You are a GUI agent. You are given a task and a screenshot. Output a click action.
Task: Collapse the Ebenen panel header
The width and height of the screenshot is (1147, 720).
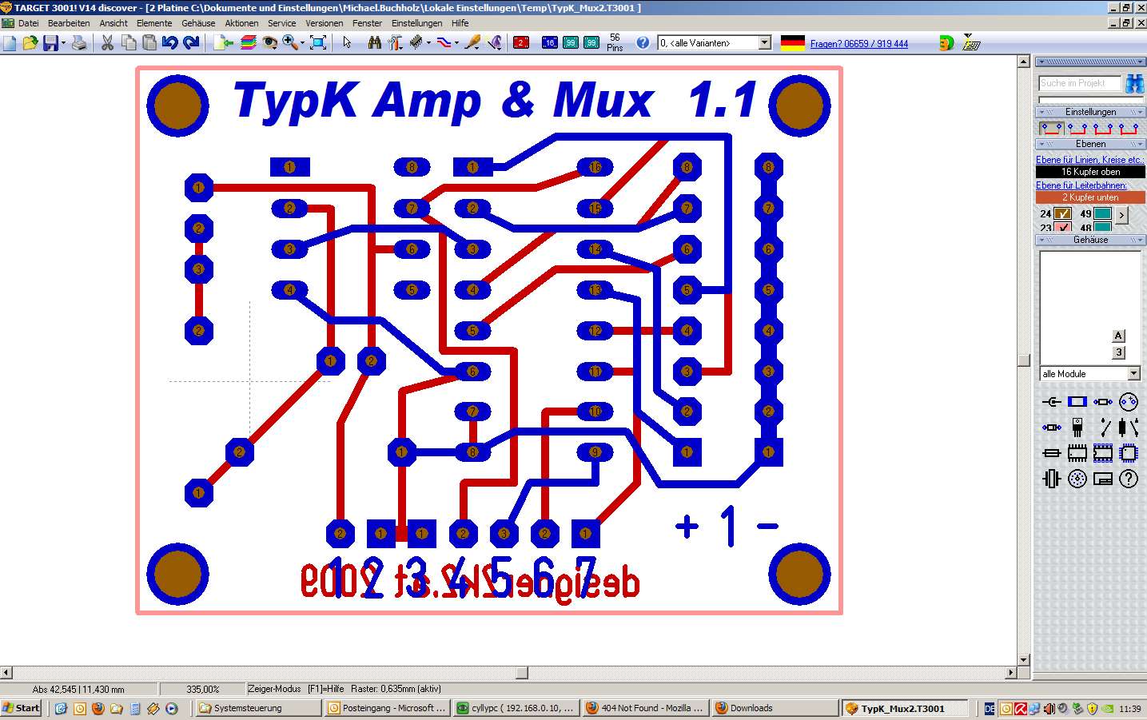(x=1090, y=144)
